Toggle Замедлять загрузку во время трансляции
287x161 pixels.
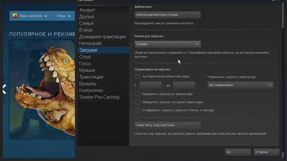(x=138, y=102)
